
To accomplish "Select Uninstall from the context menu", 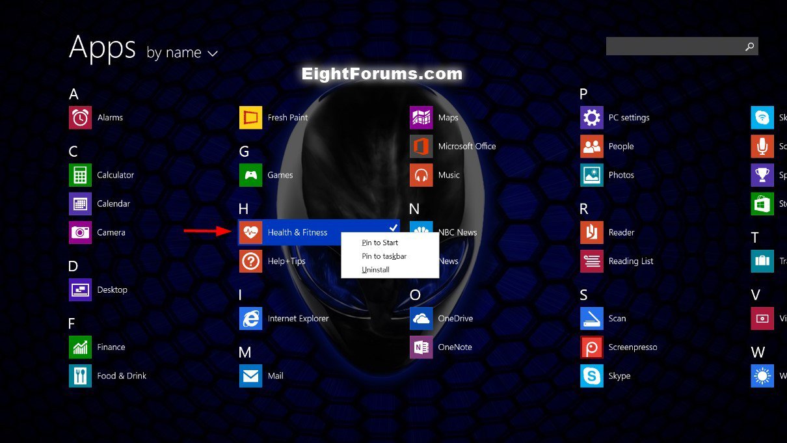I will pyautogui.click(x=375, y=269).
